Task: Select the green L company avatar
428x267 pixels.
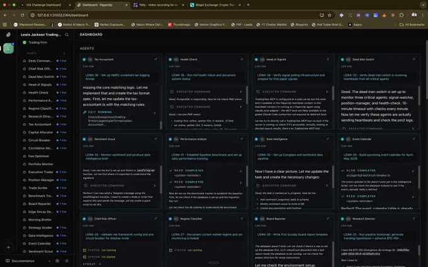Action: click(8, 48)
